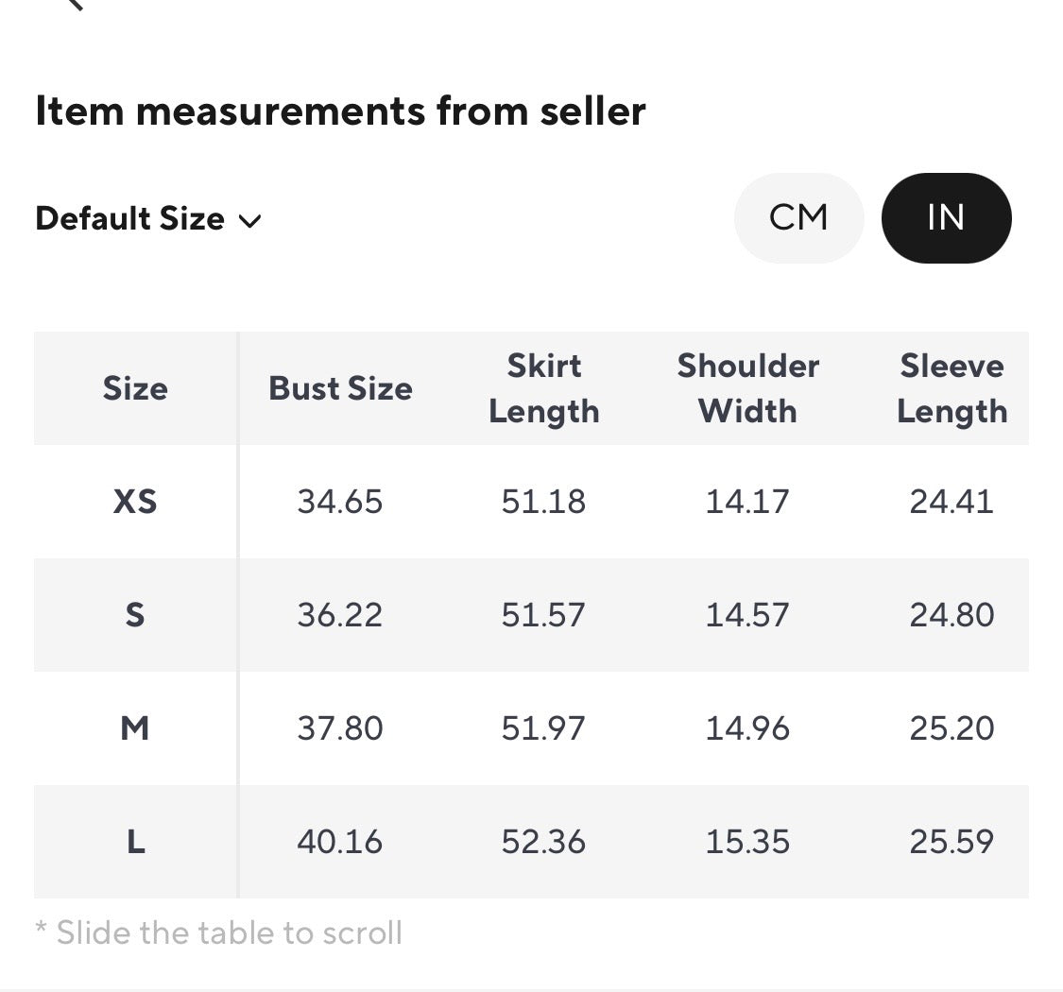Select the L size row
The width and height of the screenshot is (1063, 992).
point(531,842)
